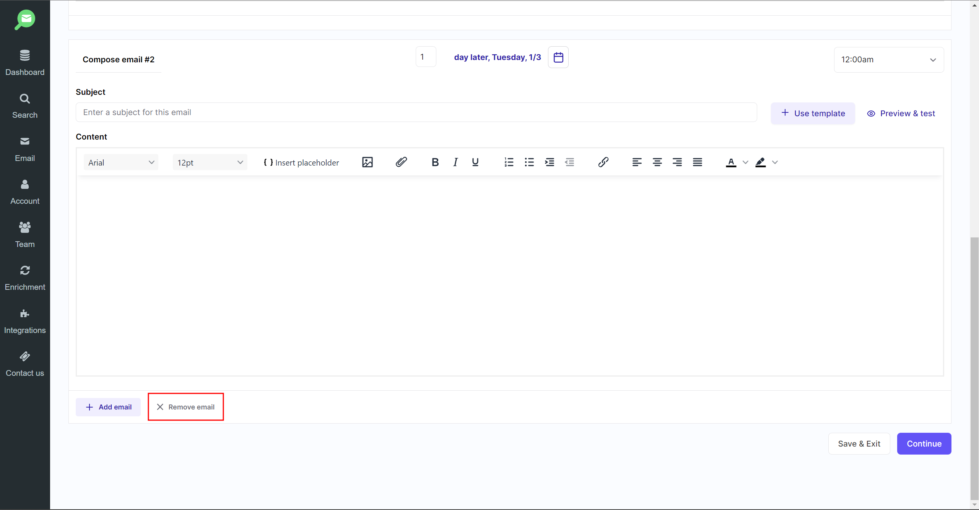Toggle underline formatting
Viewport: 979px width, 510px height.
tap(475, 162)
